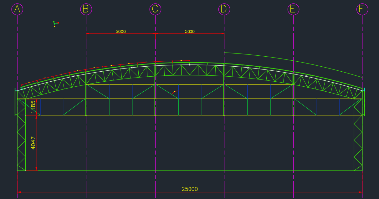The width and height of the screenshot is (379, 199).
Task: Click the left lattice support column
Action: [21, 143]
